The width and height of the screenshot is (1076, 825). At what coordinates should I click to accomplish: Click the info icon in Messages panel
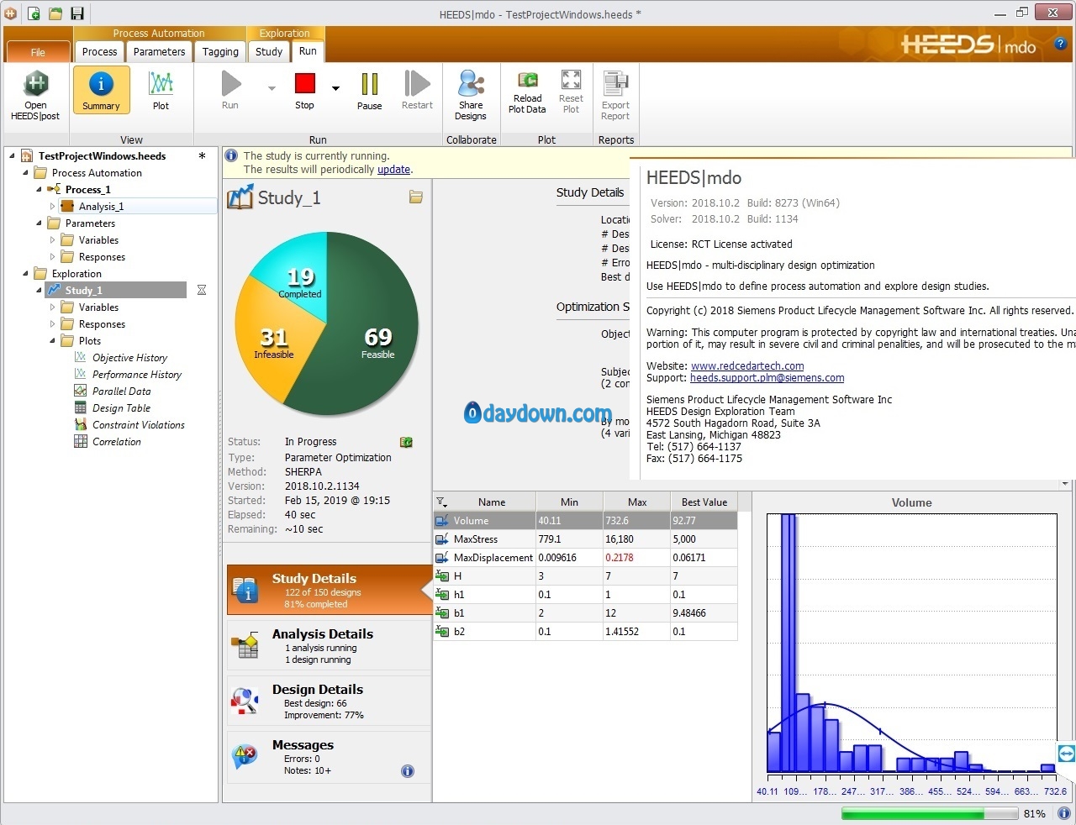(408, 771)
